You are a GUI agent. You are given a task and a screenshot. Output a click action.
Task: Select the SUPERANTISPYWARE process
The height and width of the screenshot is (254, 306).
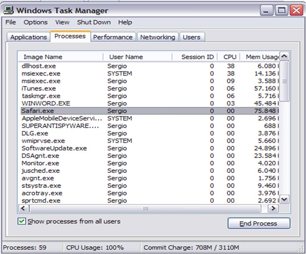click(x=150, y=126)
